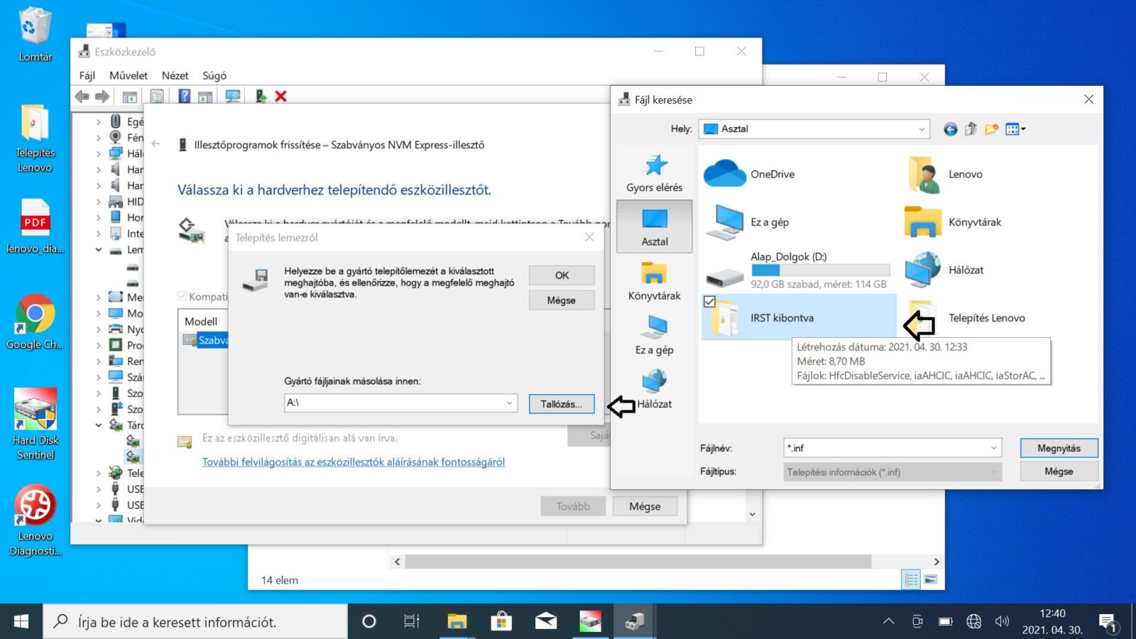The height and width of the screenshot is (639, 1136).
Task: Open the Művelet menu
Action: (128, 76)
